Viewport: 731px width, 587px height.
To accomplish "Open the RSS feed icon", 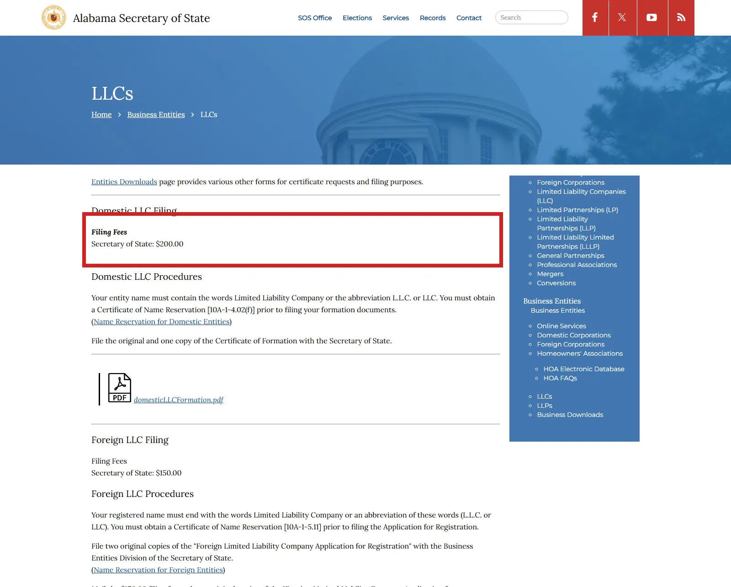I will coord(681,17).
